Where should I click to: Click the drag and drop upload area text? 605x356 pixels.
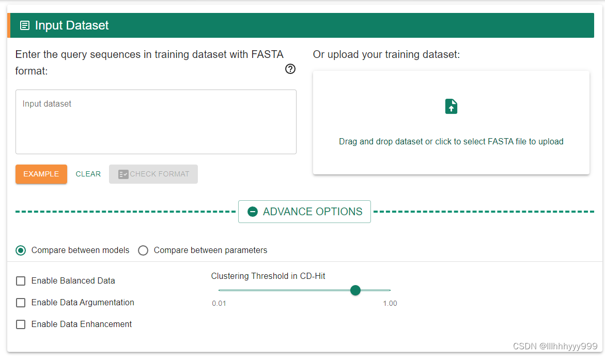451,141
